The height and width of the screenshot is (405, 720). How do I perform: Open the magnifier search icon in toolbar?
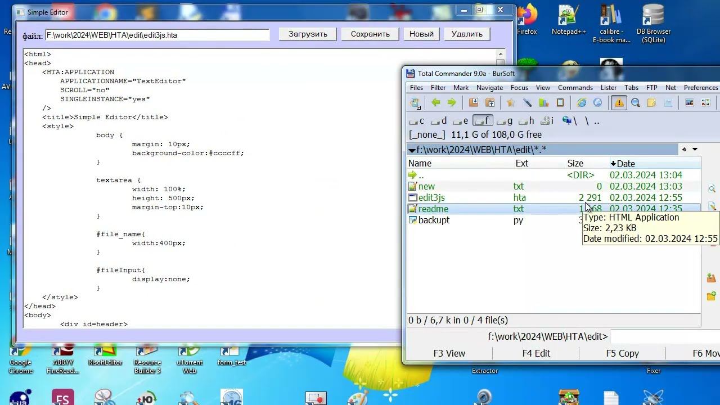(x=636, y=102)
